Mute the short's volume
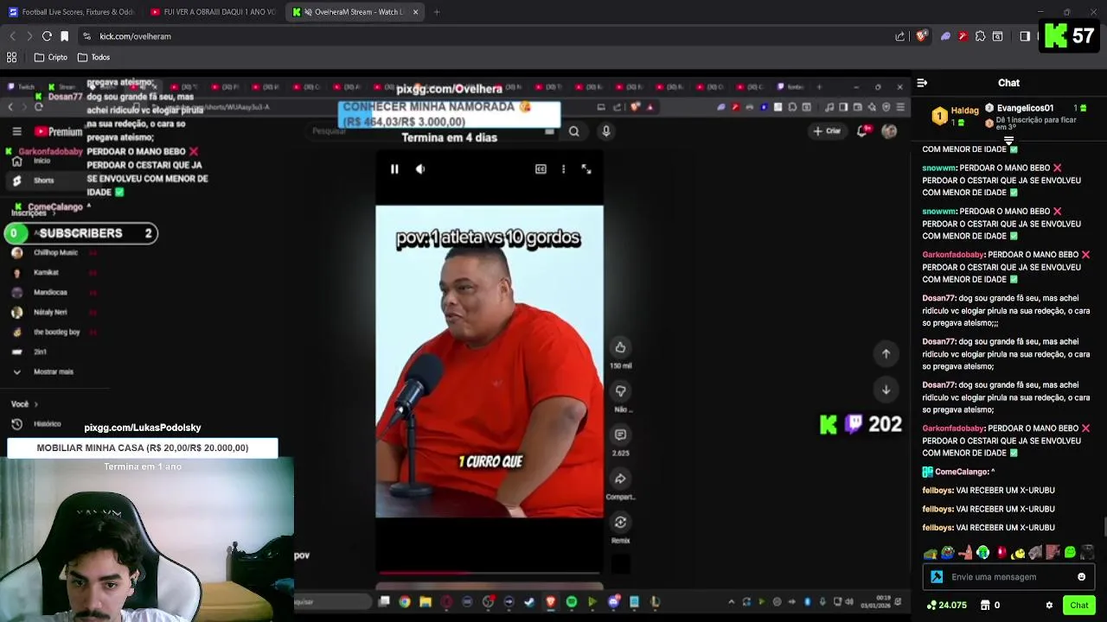Screen dimensions: 1107x622 pyautogui.click(x=420, y=169)
